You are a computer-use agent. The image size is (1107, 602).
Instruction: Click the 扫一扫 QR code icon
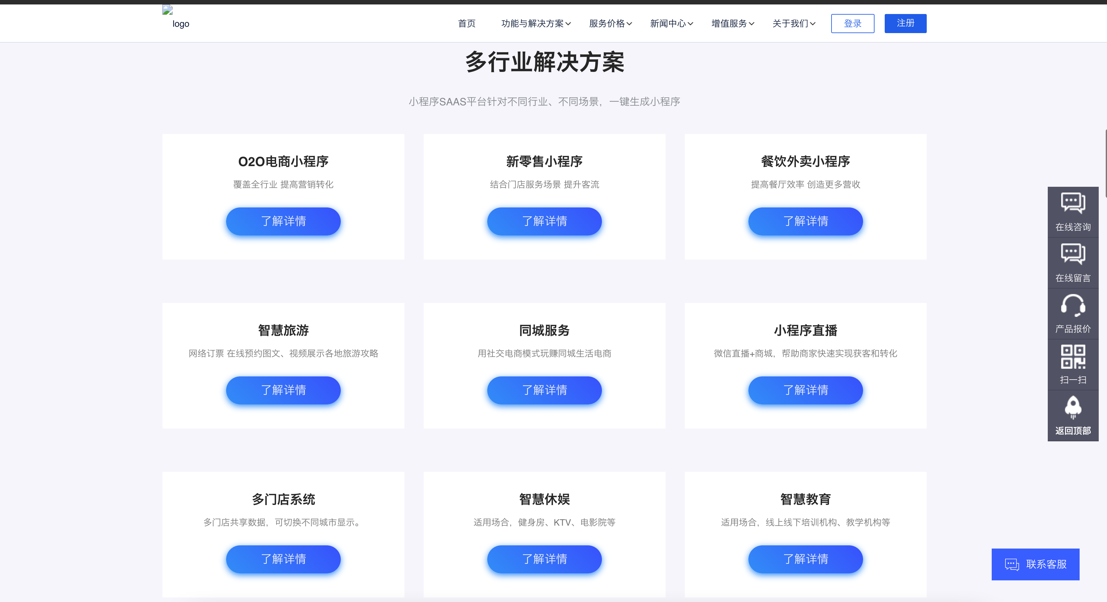click(1073, 356)
